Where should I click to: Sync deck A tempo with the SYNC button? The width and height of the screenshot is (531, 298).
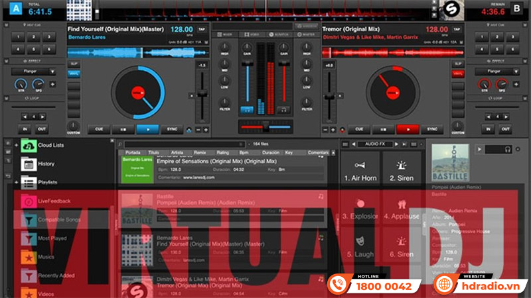(x=172, y=129)
